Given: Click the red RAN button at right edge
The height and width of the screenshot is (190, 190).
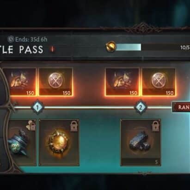Looking at the screenshot, I should click(181, 107).
